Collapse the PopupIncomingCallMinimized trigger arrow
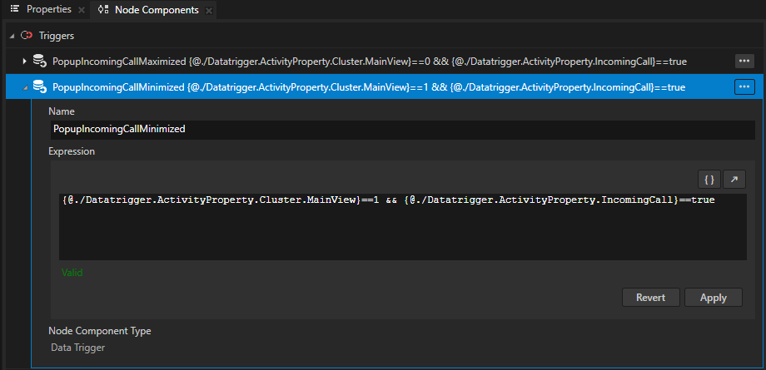The image size is (766, 370). point(23,86)
